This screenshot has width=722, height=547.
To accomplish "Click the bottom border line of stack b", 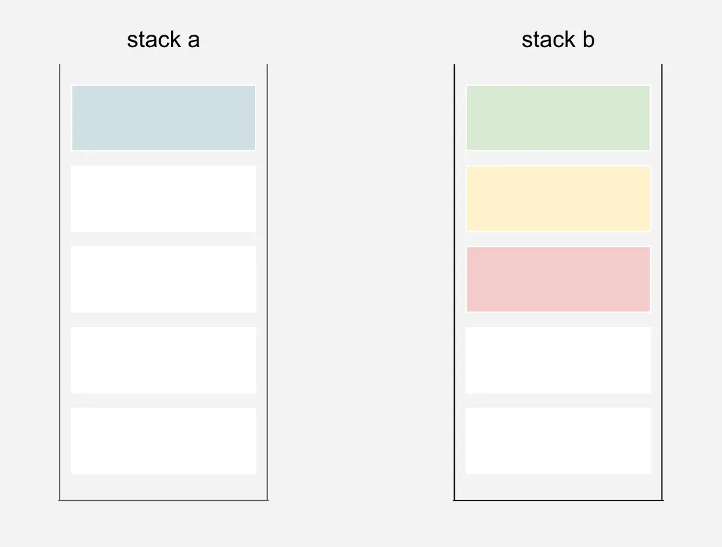I will coord(558,501).
